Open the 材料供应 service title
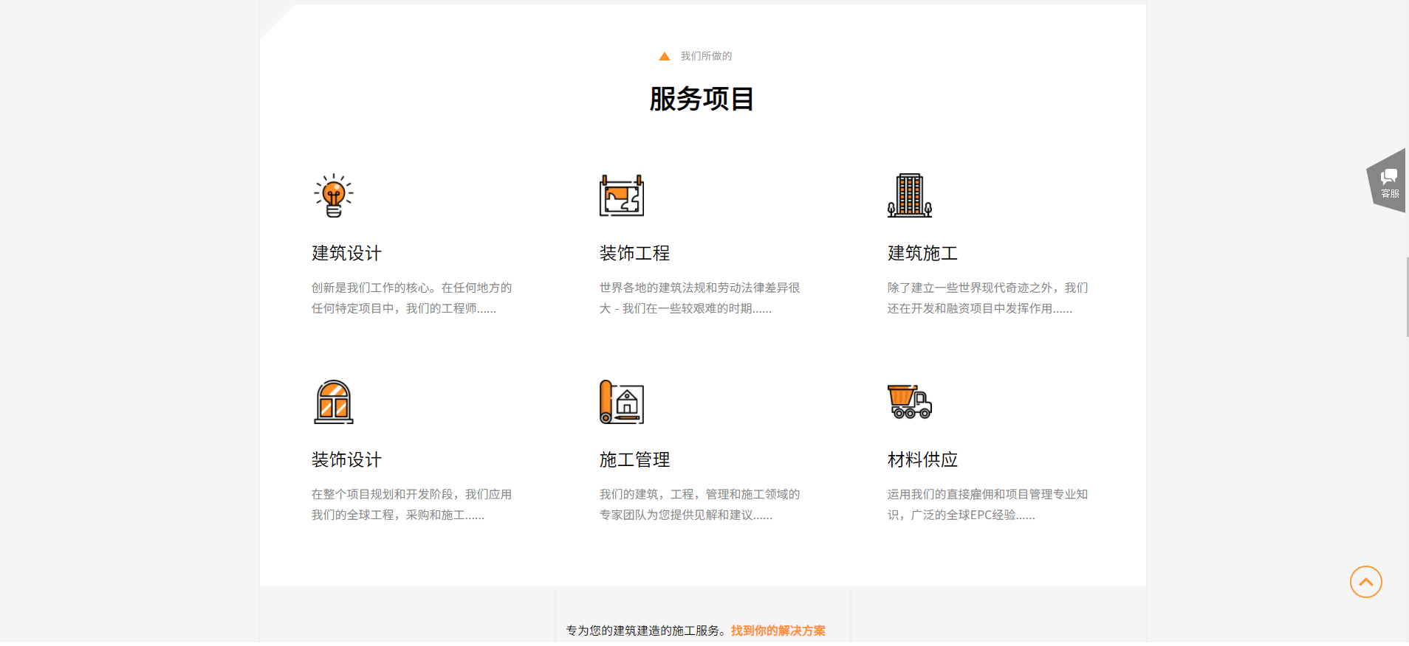The width and height of the screenshot is (1409, 646). point(922,459)
